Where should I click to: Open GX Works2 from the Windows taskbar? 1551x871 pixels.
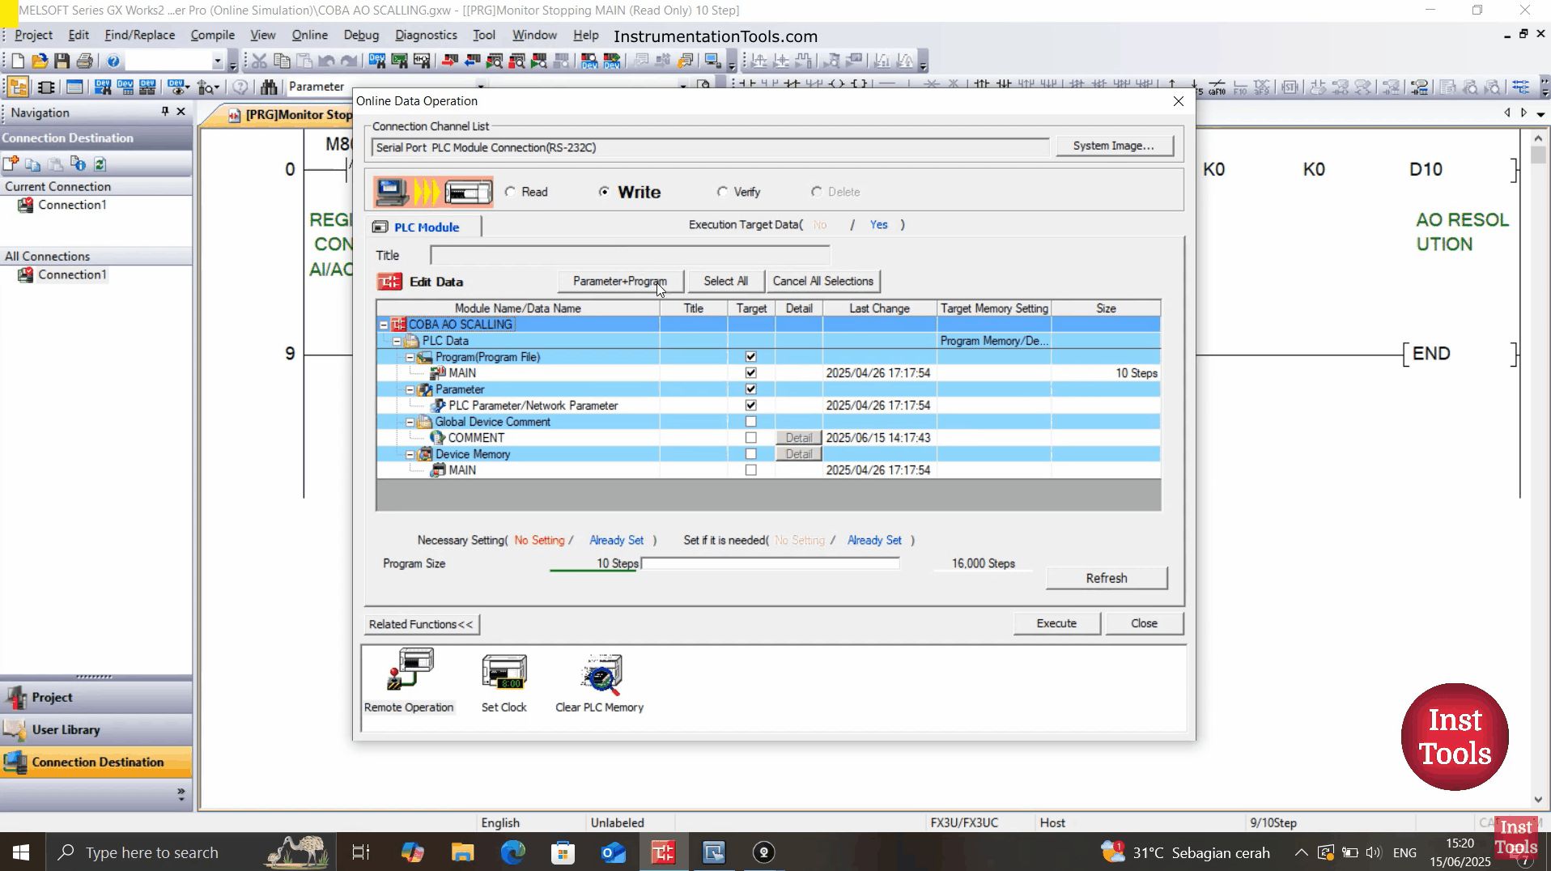(x=664, y=852)
